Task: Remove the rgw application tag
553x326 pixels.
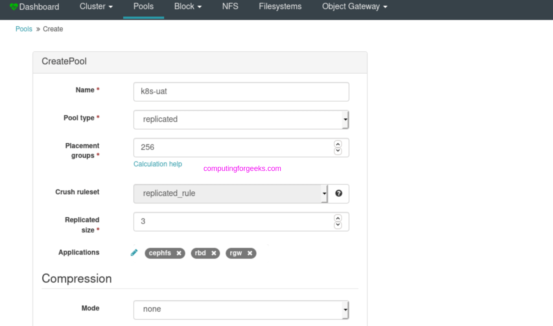Action: point(250,253)
